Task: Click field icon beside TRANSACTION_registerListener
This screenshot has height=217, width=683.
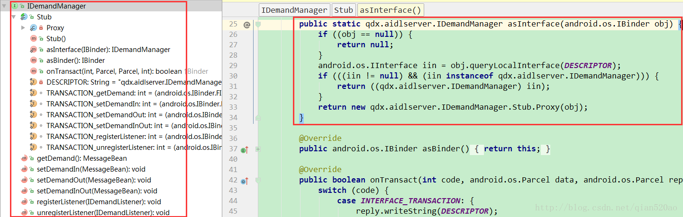Action: point(34,137)
